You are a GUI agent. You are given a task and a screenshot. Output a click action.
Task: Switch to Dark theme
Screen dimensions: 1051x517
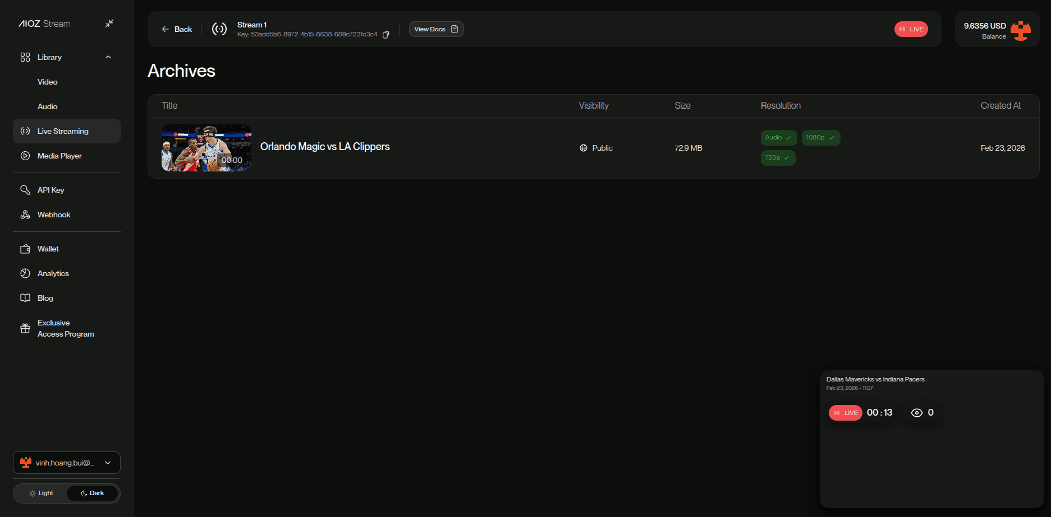93,493
